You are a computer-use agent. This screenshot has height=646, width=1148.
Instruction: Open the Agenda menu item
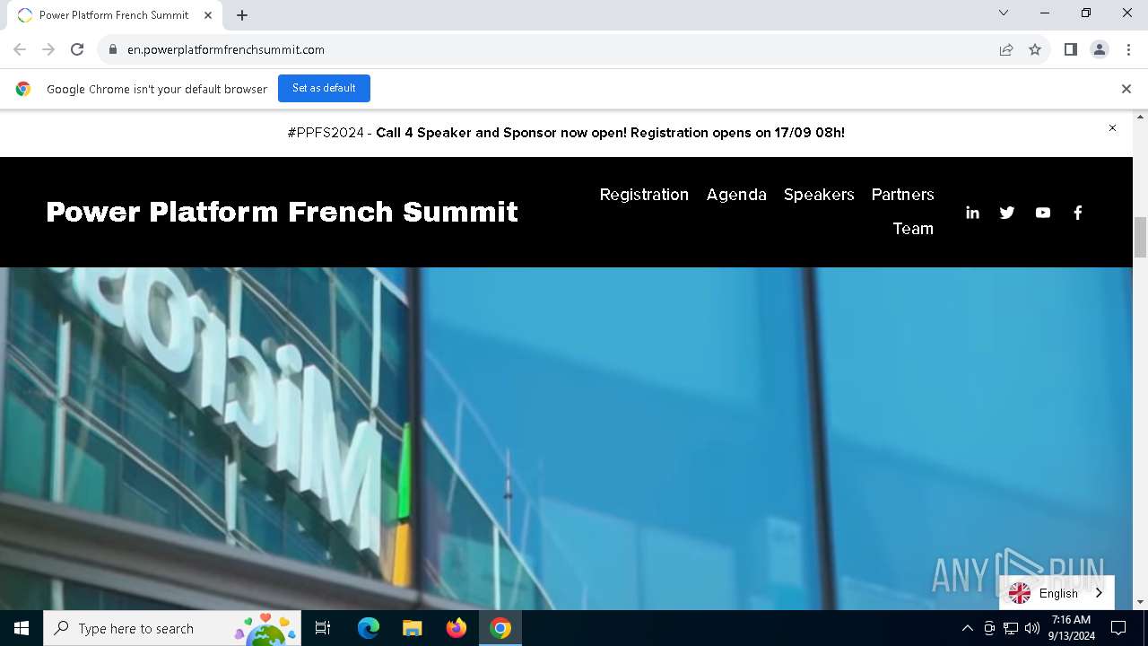[x=736, y=195]
